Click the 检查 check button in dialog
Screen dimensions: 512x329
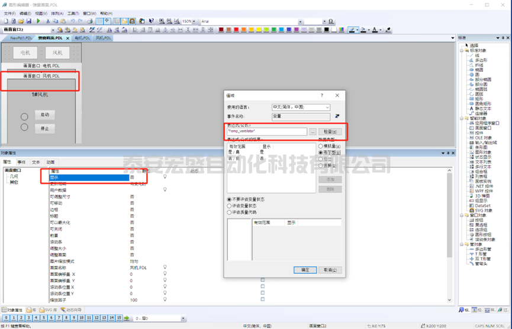330,131
